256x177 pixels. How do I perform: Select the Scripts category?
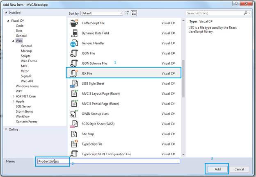pyautogui.click(x=25, y=56)
